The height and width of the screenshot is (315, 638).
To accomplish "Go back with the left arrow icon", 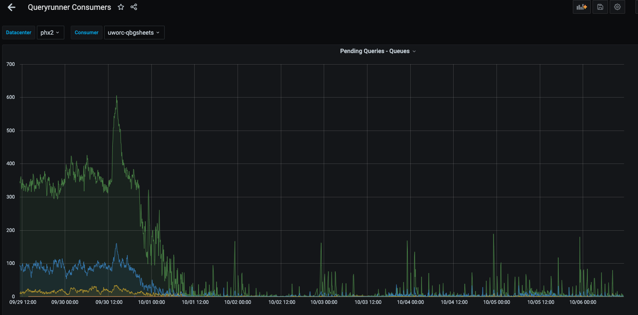I will pyautogui.click(x=12, y=7).
